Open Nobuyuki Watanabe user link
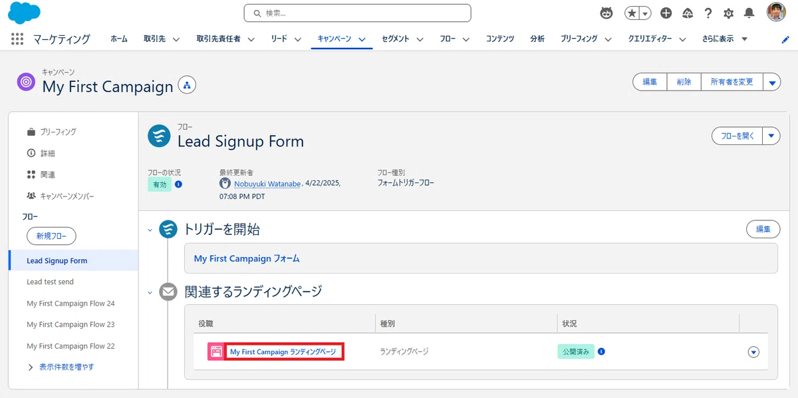The width and height of the screenshot is (798, 398). point(267,183)
